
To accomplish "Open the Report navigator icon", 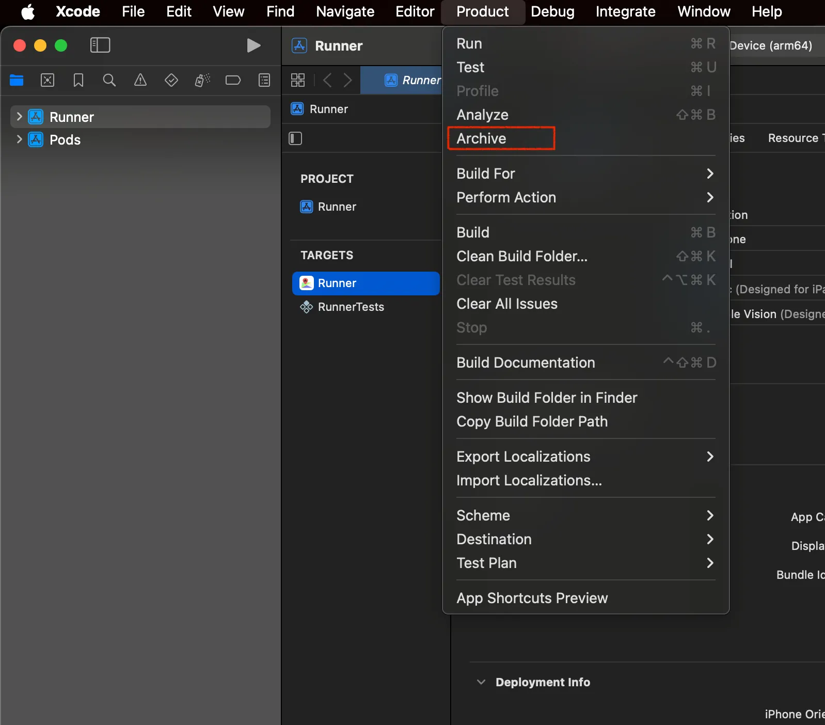I will pyautogui.click(x=264, y=80).
